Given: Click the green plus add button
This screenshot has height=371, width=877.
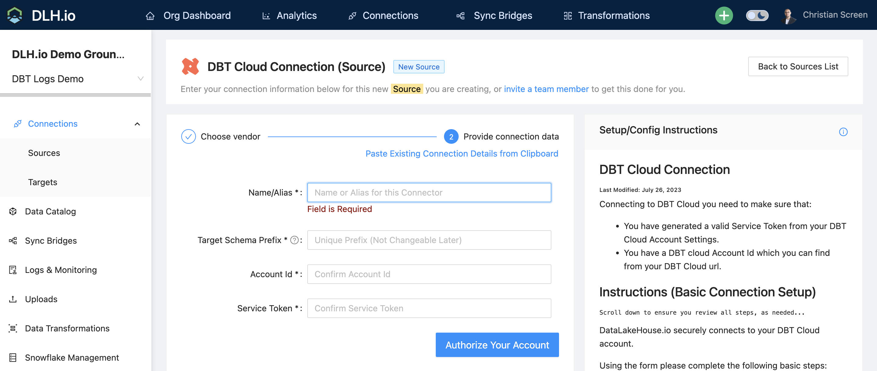Looking at the screenshot, I should [x=724, y=15].
